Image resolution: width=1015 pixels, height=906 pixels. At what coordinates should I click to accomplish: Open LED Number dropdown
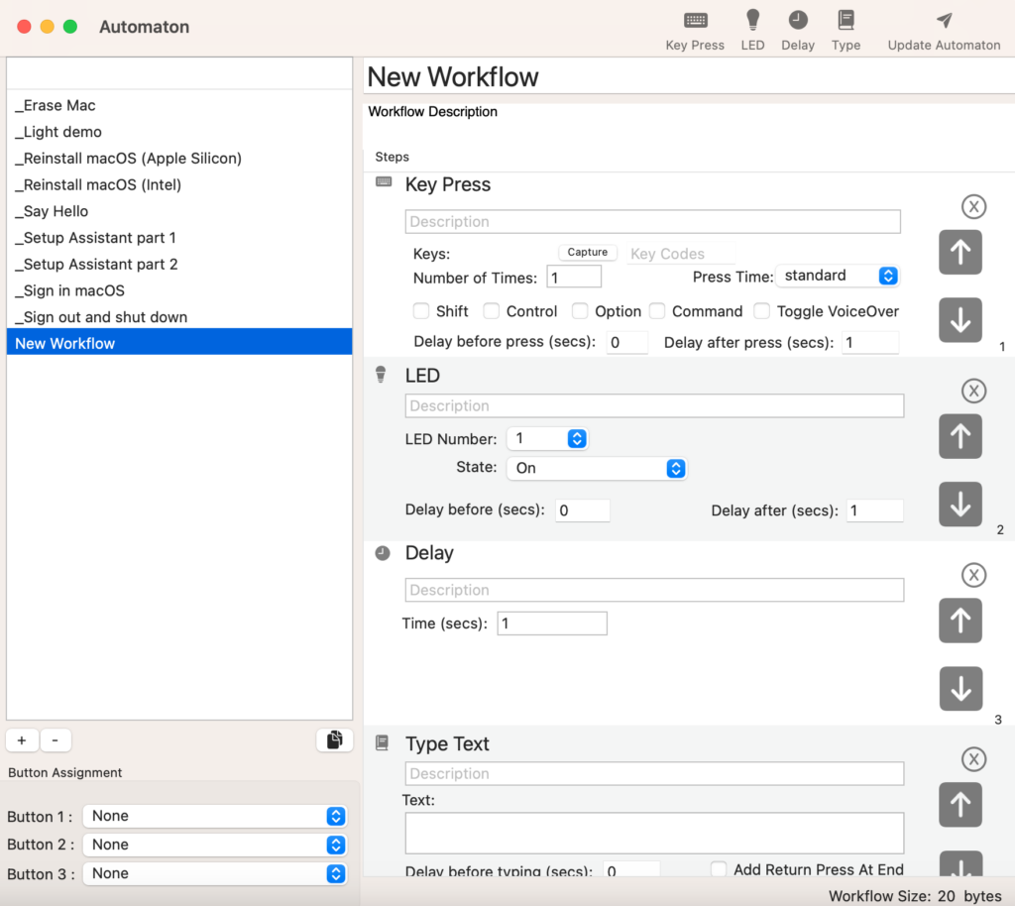547,439
